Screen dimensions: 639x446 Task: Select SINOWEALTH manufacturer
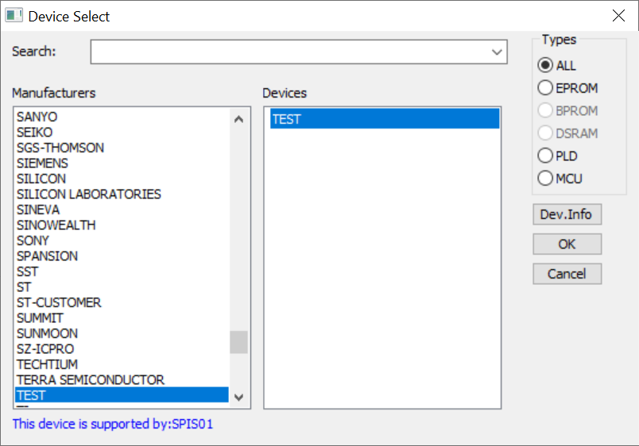[122, 225]
